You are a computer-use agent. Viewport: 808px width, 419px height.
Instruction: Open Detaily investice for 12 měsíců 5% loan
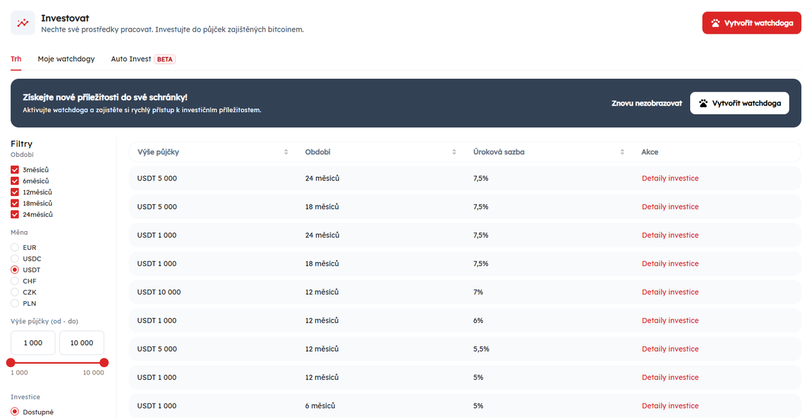point(670,377)
